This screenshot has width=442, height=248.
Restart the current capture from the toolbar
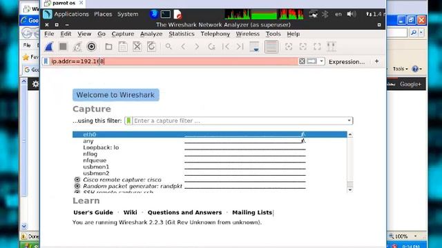[77, 47]
